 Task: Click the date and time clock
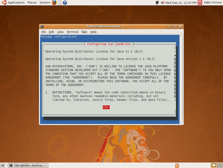click(x=181, y=2)
